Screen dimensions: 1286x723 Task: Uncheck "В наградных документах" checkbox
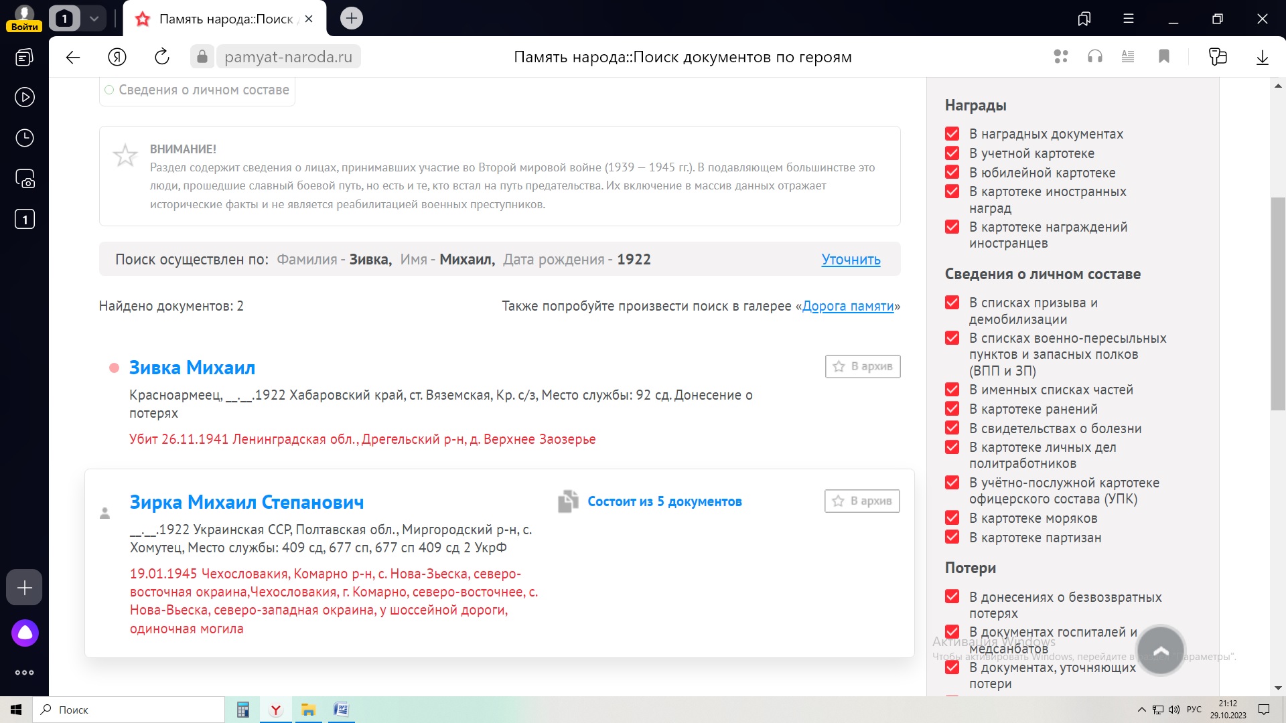point(952,134)
